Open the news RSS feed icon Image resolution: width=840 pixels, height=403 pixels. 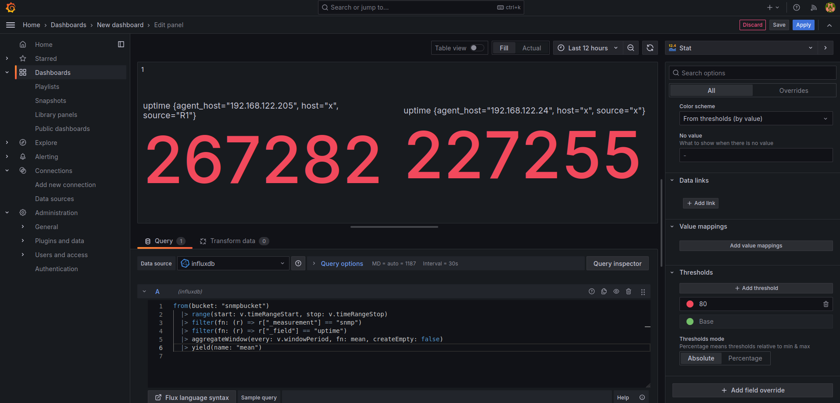click(x=814, y=7)
